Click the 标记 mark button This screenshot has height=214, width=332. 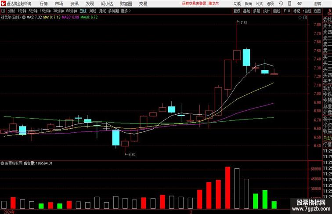296,11
